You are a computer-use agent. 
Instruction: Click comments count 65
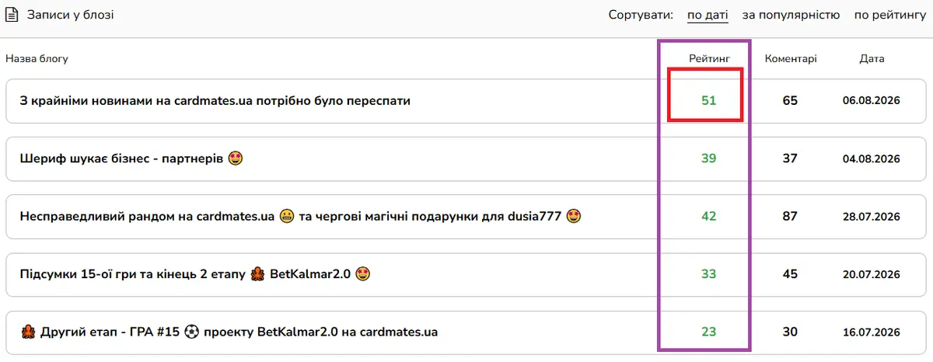[x=790, y=101]
